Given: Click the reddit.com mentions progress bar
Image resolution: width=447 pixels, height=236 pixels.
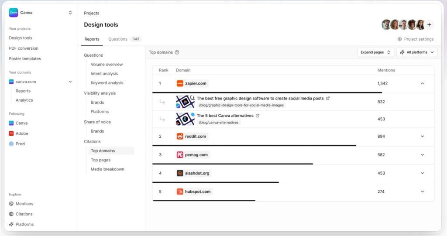Looking at the screenshot, I should click(x=254, y=145).
